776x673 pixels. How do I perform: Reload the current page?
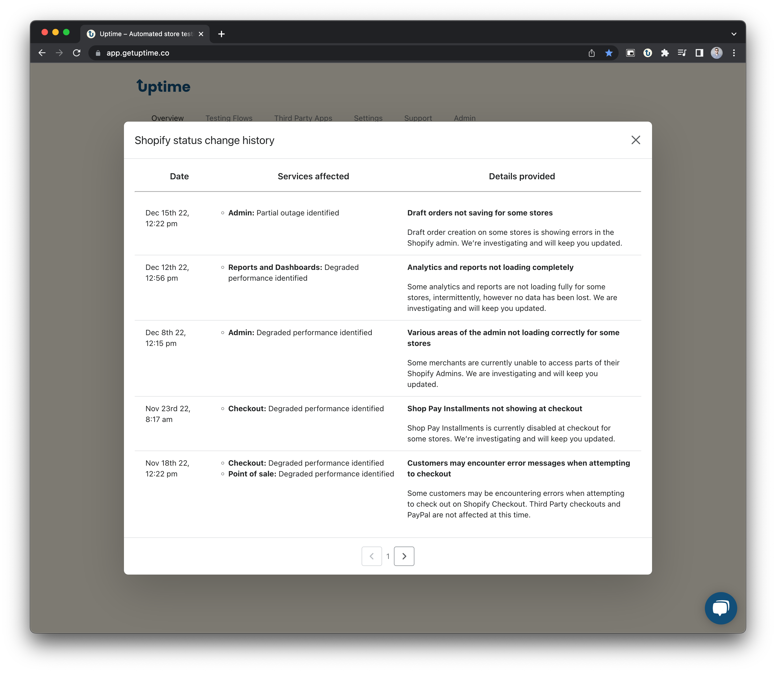(77, 53)
